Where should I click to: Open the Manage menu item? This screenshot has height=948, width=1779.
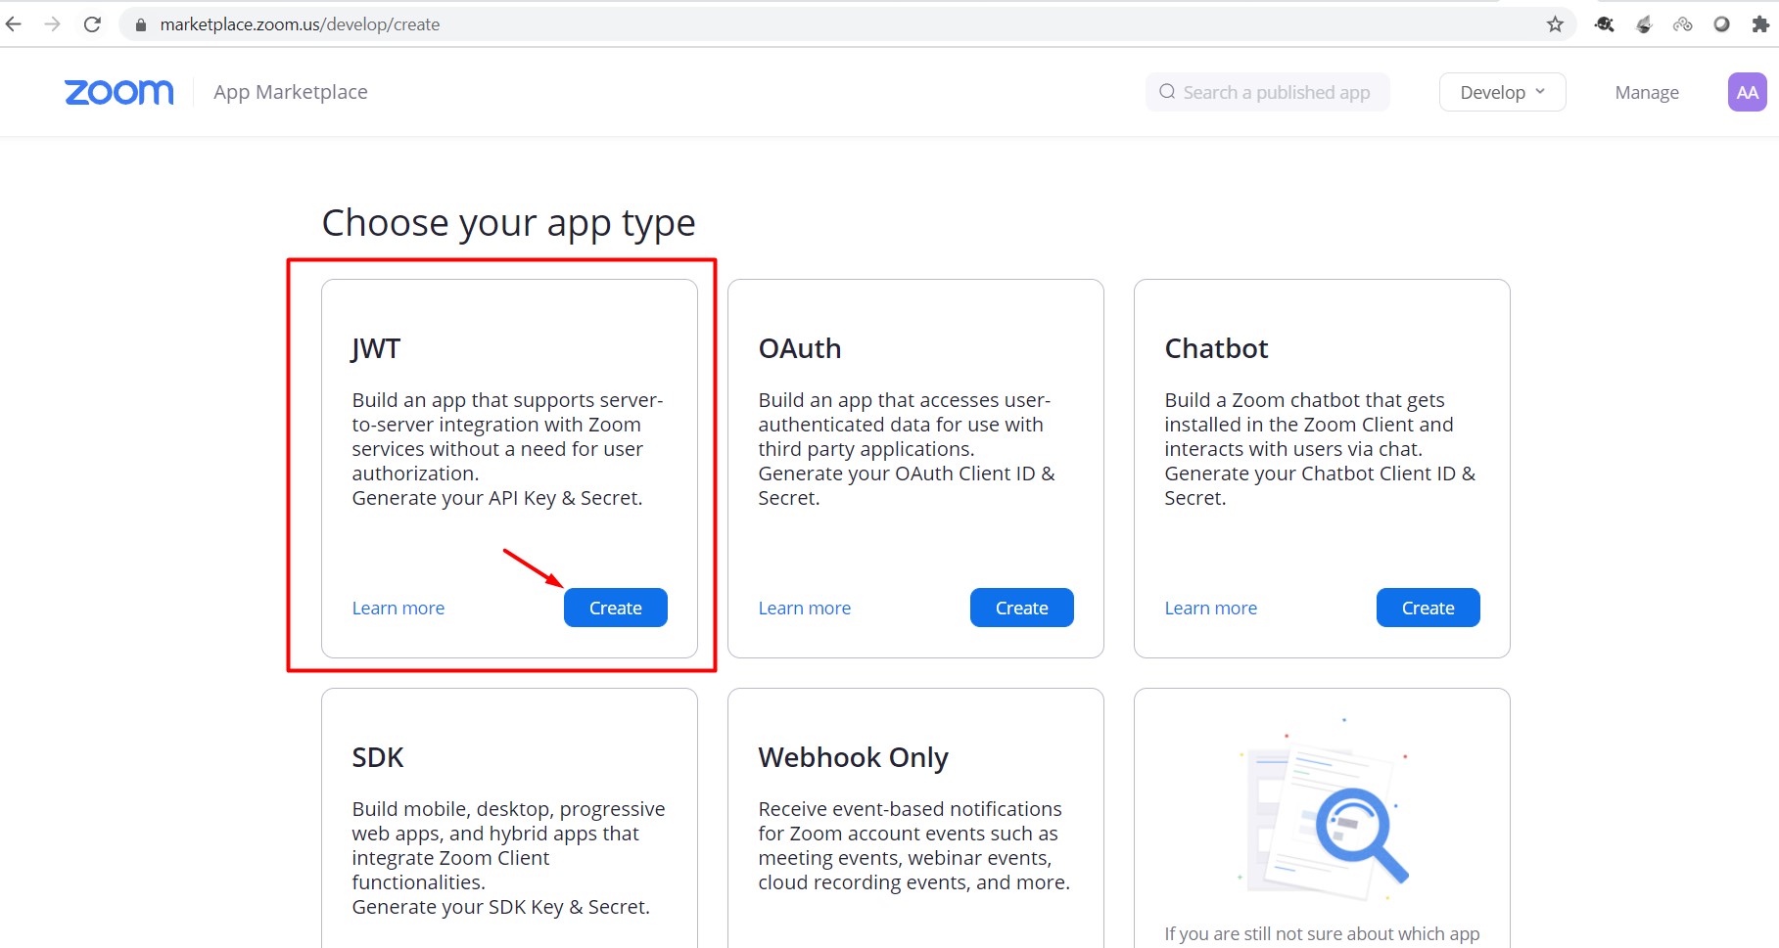point(1647,92)
